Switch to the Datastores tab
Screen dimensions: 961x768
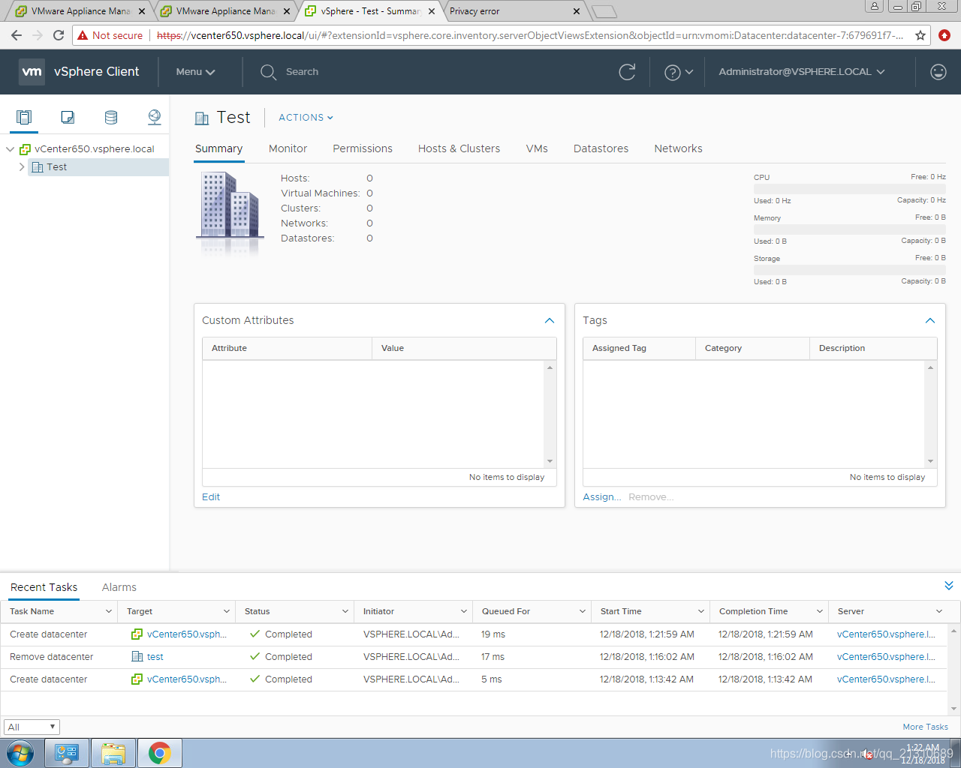[601, 148]
